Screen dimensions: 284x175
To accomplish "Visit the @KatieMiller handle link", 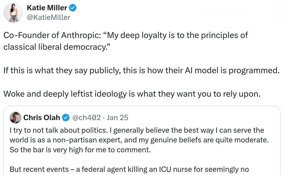I will pos(48,18).
